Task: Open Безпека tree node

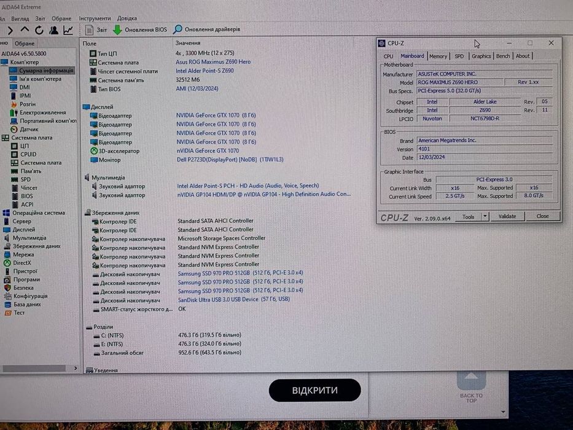Action: [x=18, y=287]
